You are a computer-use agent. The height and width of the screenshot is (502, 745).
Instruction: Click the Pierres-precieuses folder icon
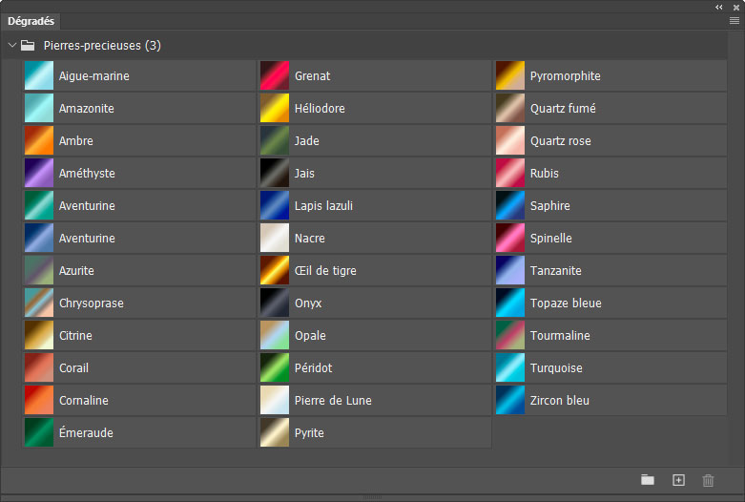point(28,45)
